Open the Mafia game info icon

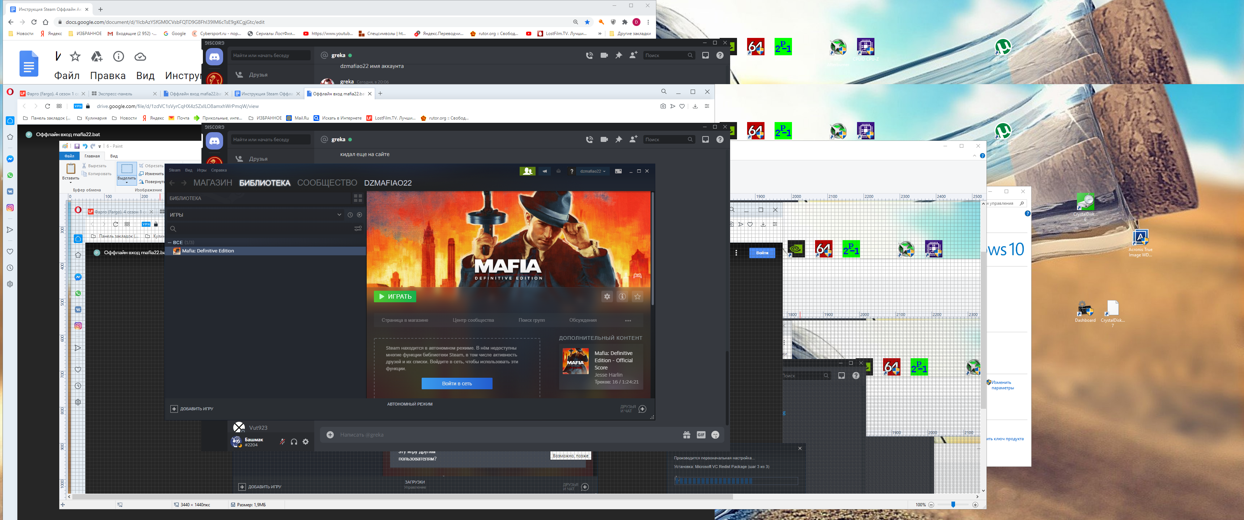click(622, 296)
